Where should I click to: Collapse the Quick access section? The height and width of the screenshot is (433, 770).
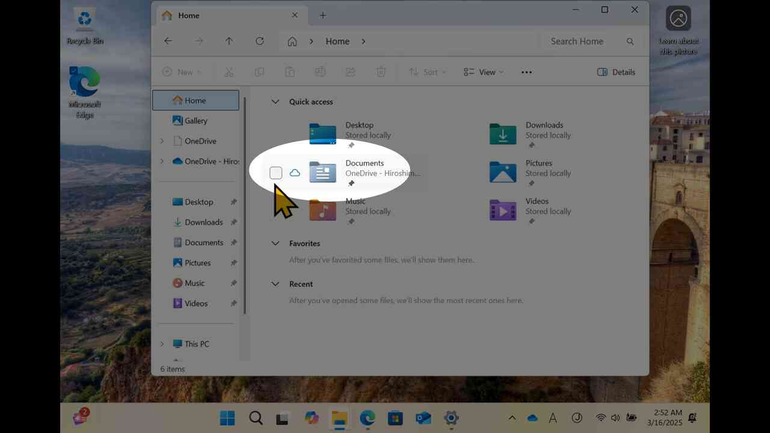coord(275,102)
